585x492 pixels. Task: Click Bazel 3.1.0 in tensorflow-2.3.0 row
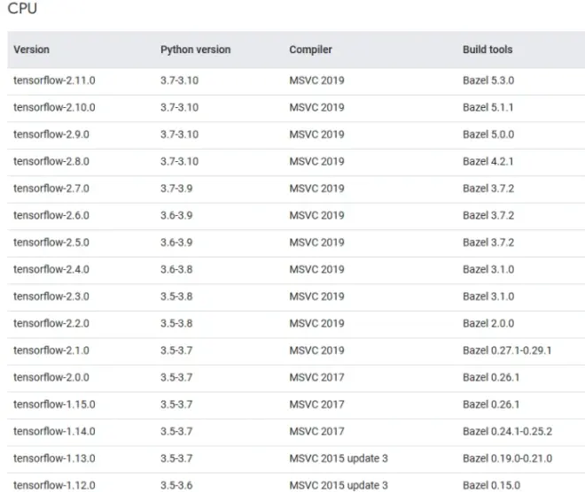click(x=488, y=296)
